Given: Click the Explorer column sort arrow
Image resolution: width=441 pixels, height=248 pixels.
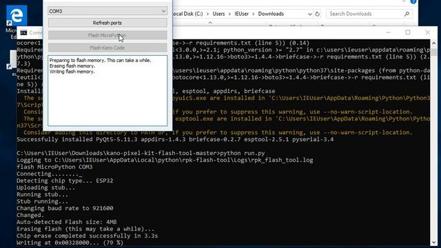Looking at the screenshot, I should [210, 23].
